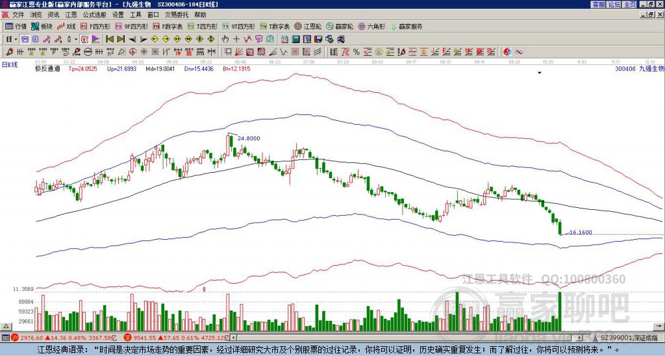
Task: Click the hand pan tool
Action: click(x=225, y=39)
